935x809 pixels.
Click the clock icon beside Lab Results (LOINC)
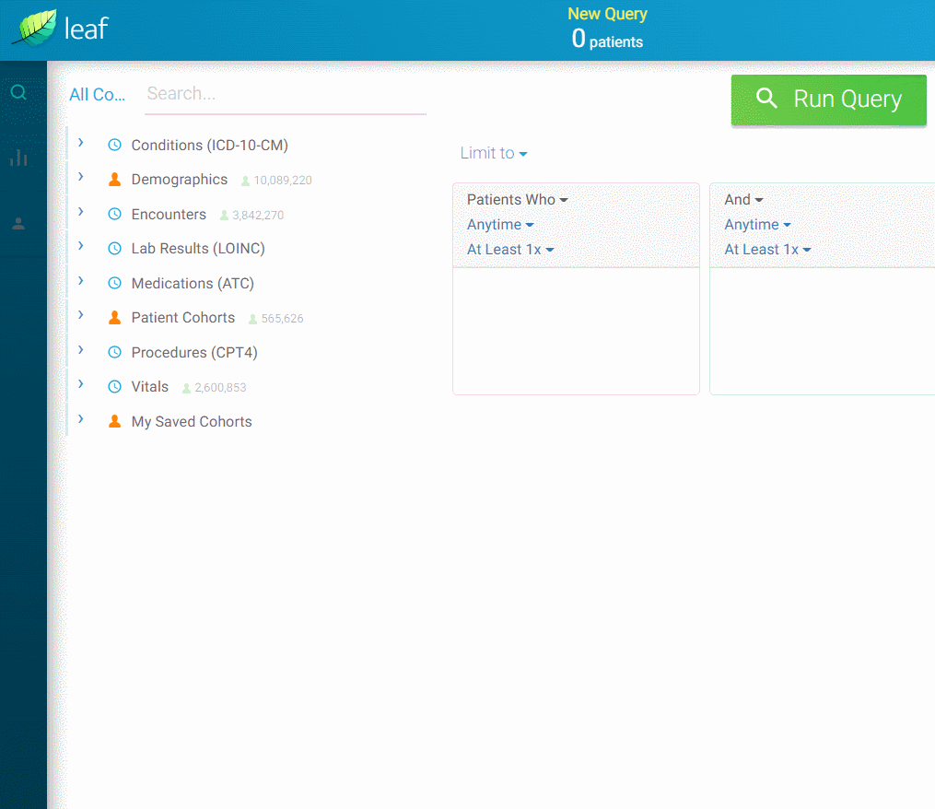[114, 249]
